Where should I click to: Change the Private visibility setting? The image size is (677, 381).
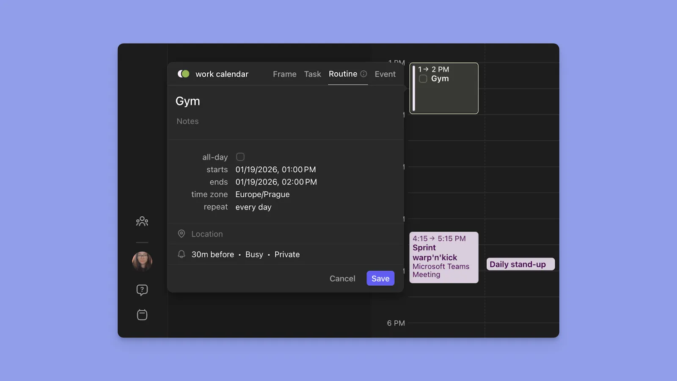(x=287, y=254)
